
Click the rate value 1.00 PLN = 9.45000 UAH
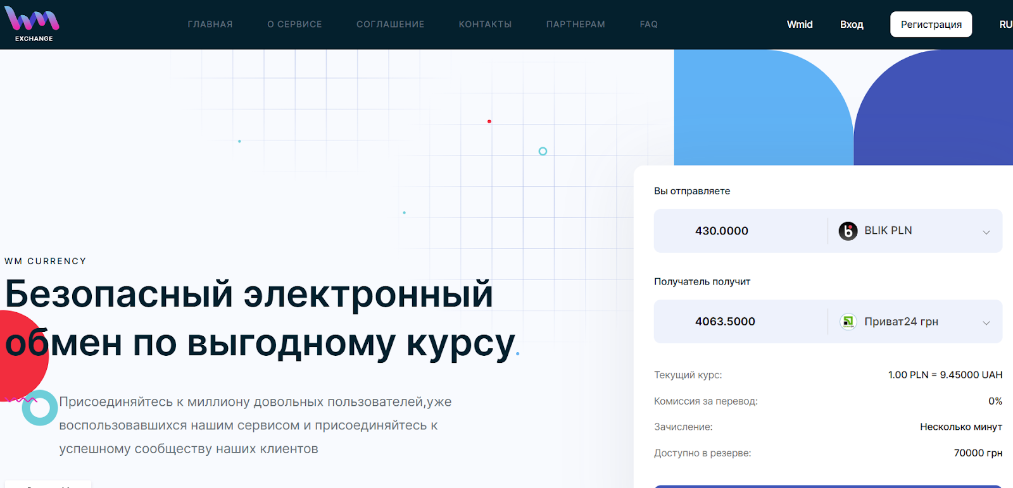(945, 375)
